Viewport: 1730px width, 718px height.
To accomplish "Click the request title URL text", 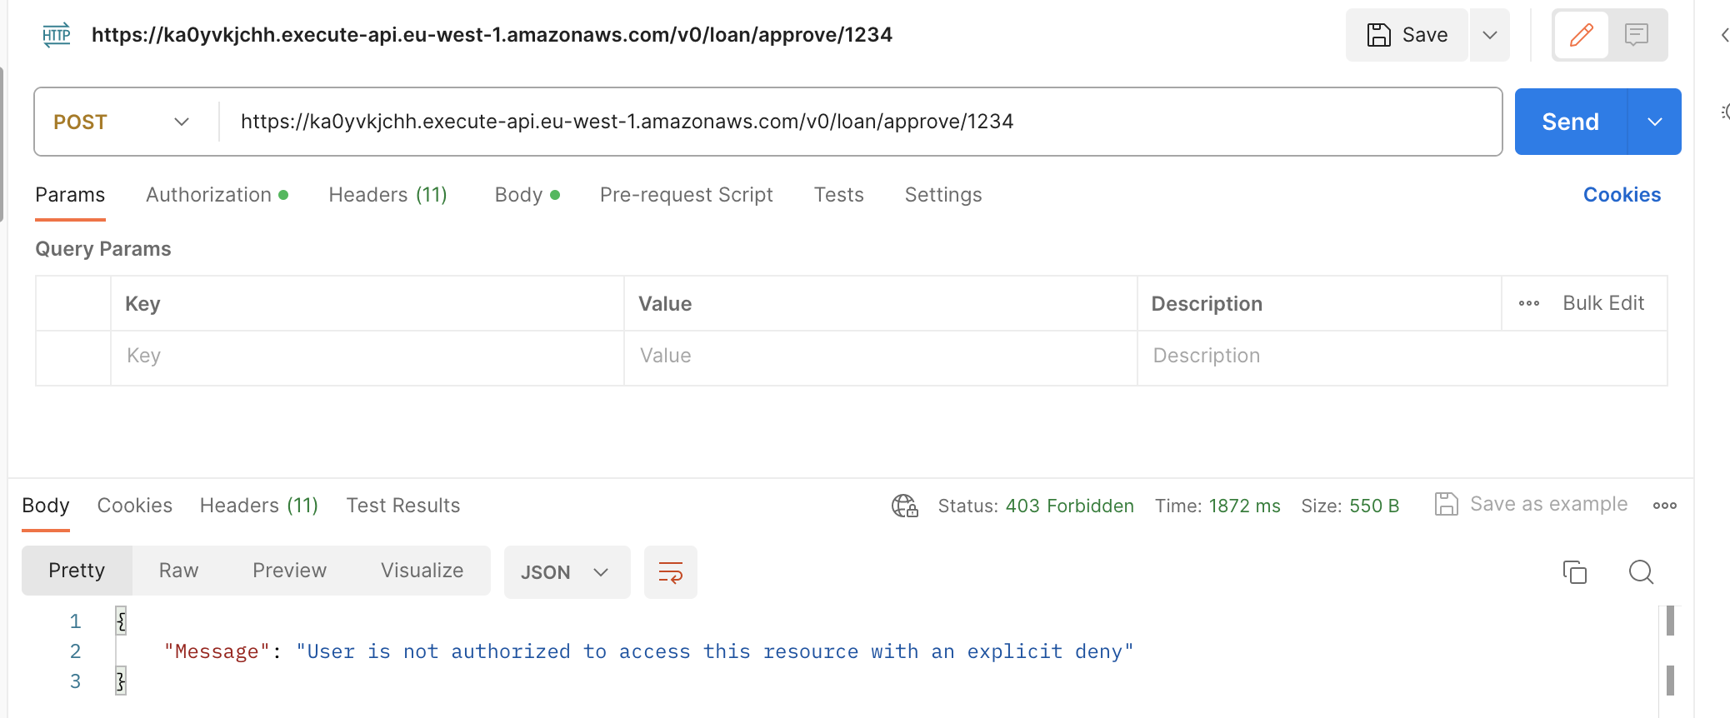I will pos(492,35).
